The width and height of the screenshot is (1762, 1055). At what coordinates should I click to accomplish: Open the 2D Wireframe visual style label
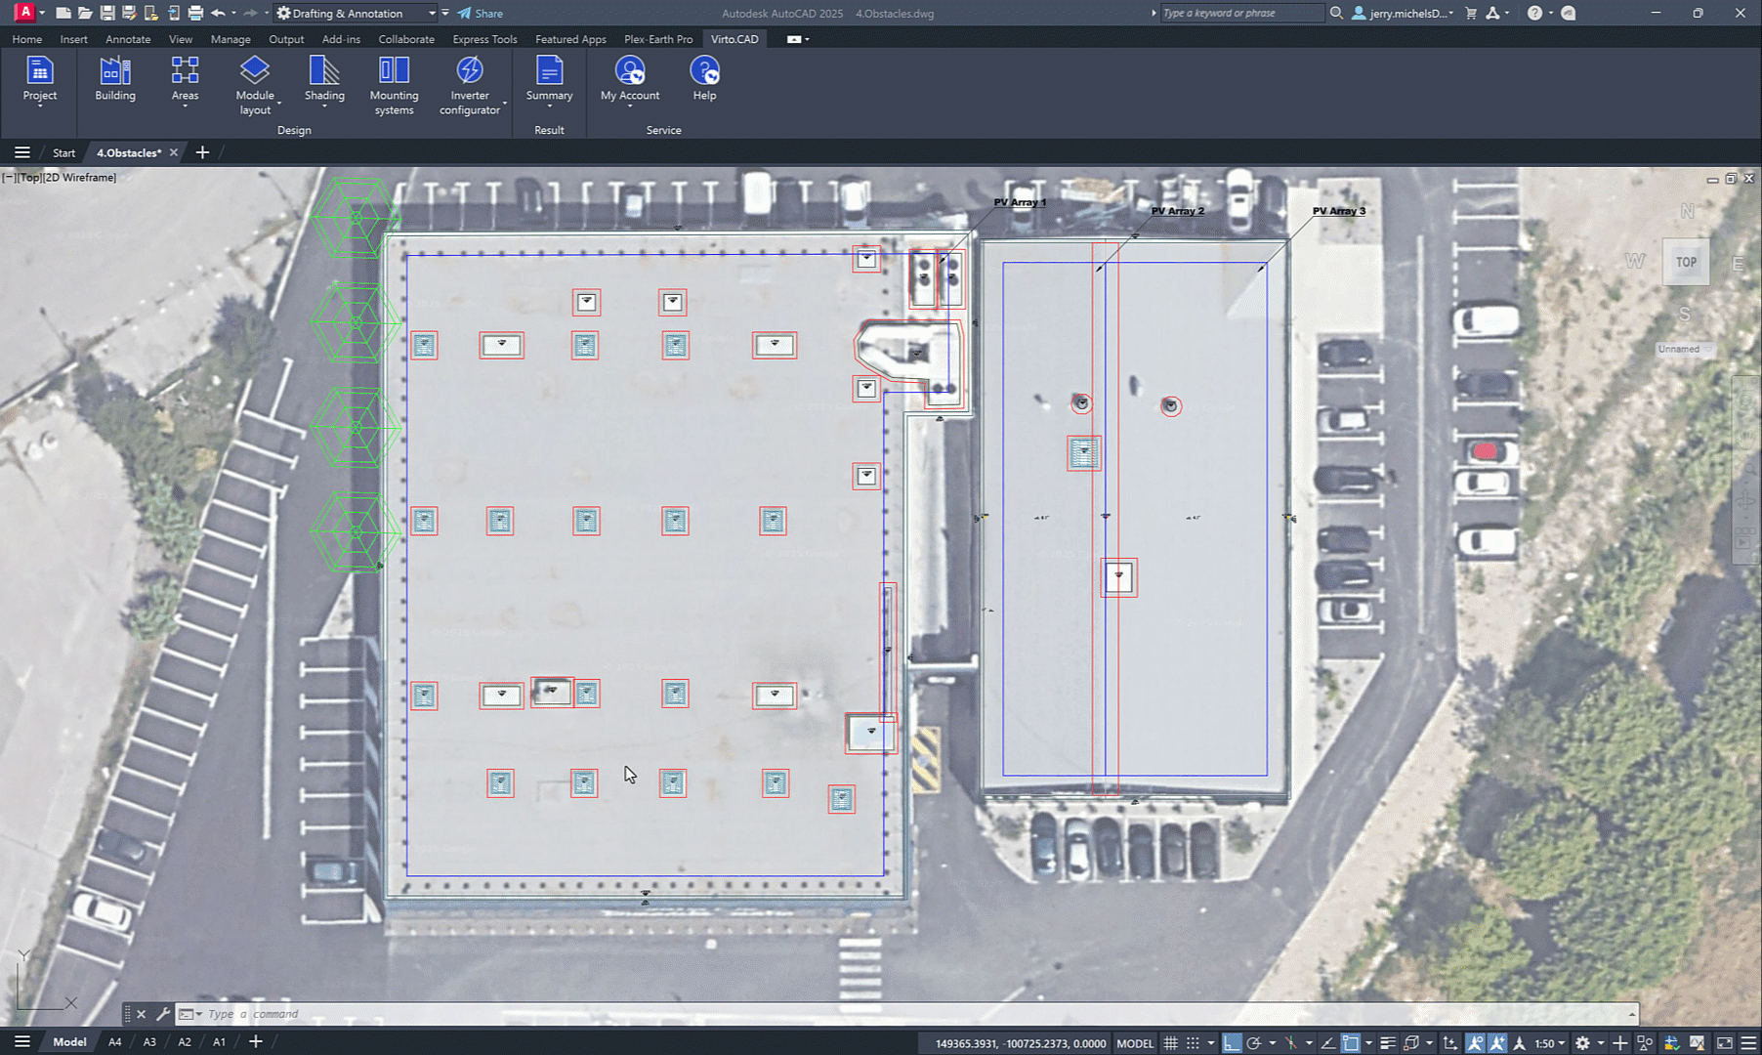point(79,177)
